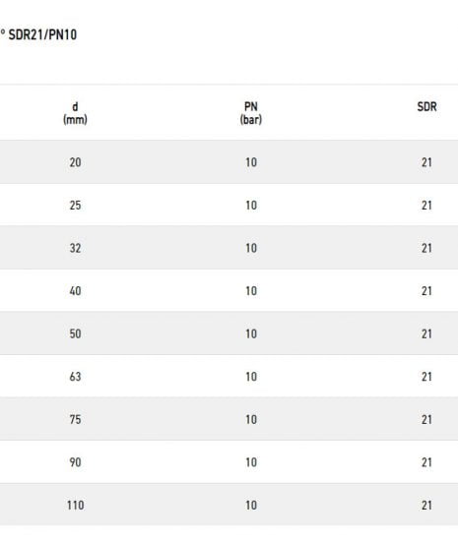Click the SDR column header
This screenshot has height=541, width=458.
(x=426, y=106)
